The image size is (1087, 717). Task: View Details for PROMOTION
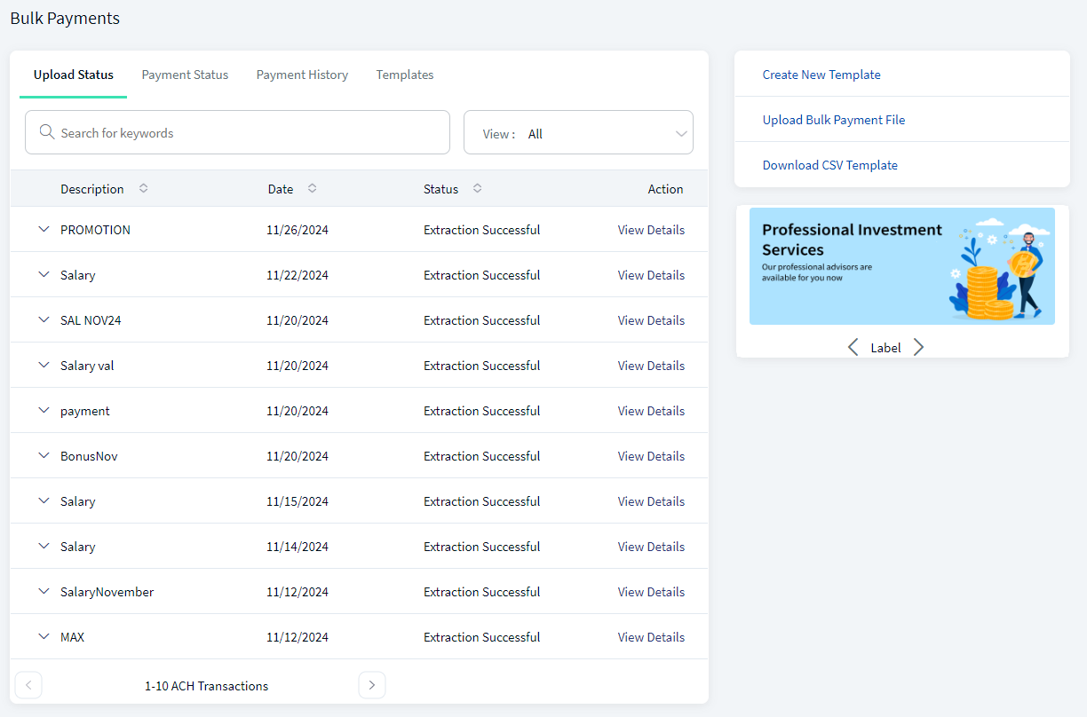(651, 230)
